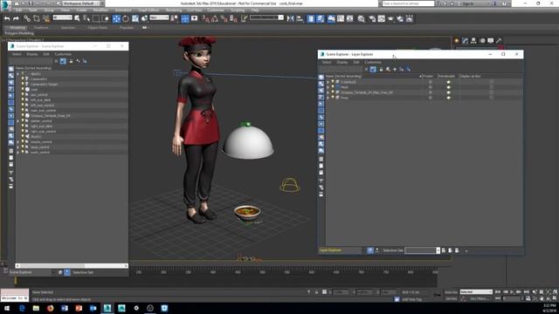Switch to the Modeling ribbon tab
The height and width of the screenshot is (314, 559).
(17, 27)
